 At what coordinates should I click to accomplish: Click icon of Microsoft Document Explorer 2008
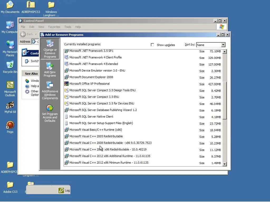point(66,77)
